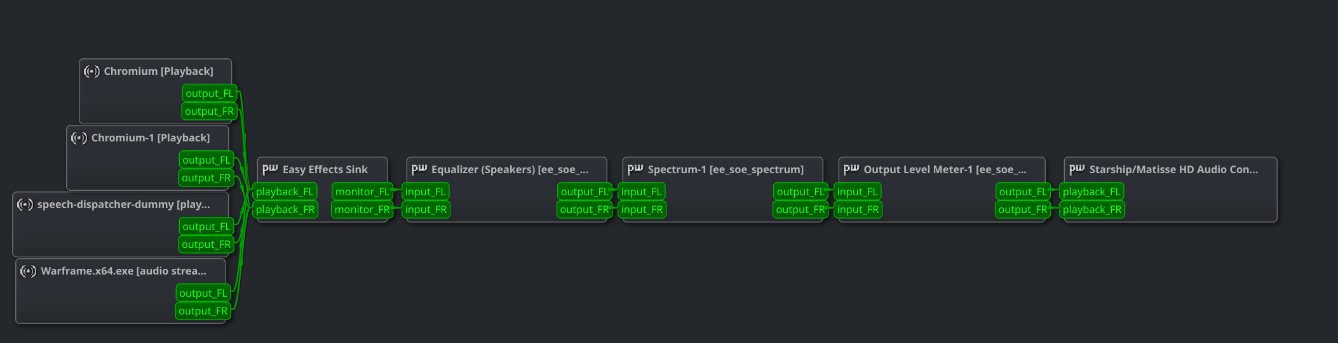Select output_FR port of speech-dispatcher-dummy

point(206,244)
